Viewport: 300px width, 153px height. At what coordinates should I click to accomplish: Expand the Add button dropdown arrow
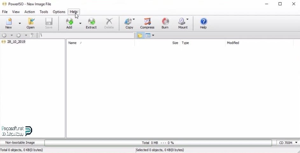click(80, 23)
